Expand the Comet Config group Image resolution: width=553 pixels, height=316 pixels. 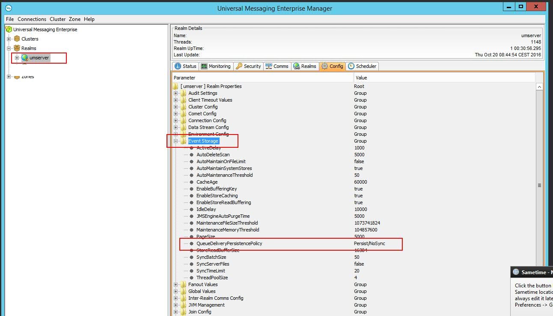pos(175,114)
